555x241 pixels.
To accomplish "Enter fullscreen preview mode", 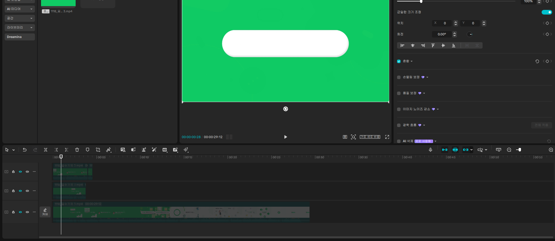I will [x=387, y=137].
